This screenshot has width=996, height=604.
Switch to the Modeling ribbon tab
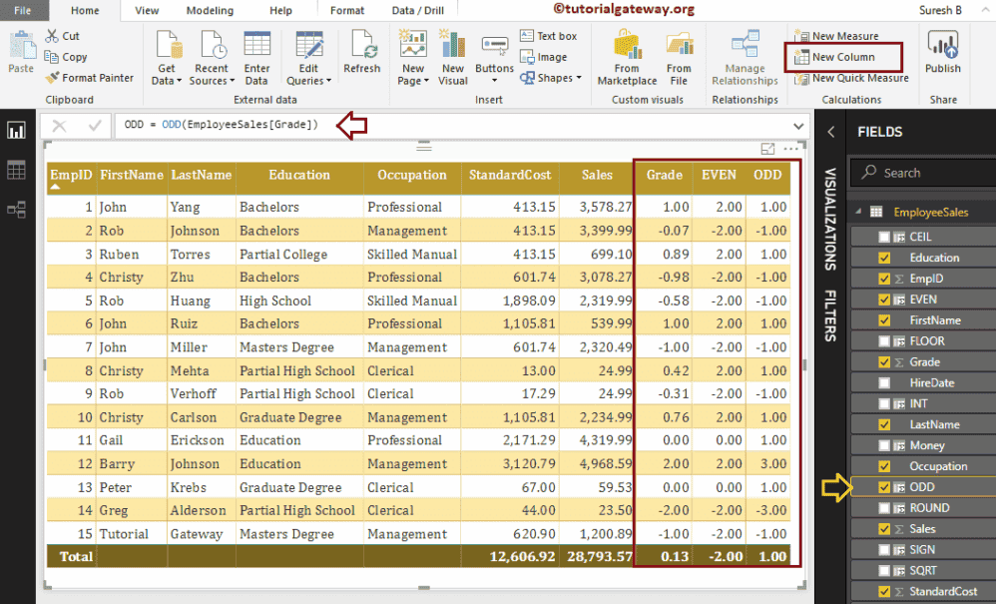click(x=210, y=11)
